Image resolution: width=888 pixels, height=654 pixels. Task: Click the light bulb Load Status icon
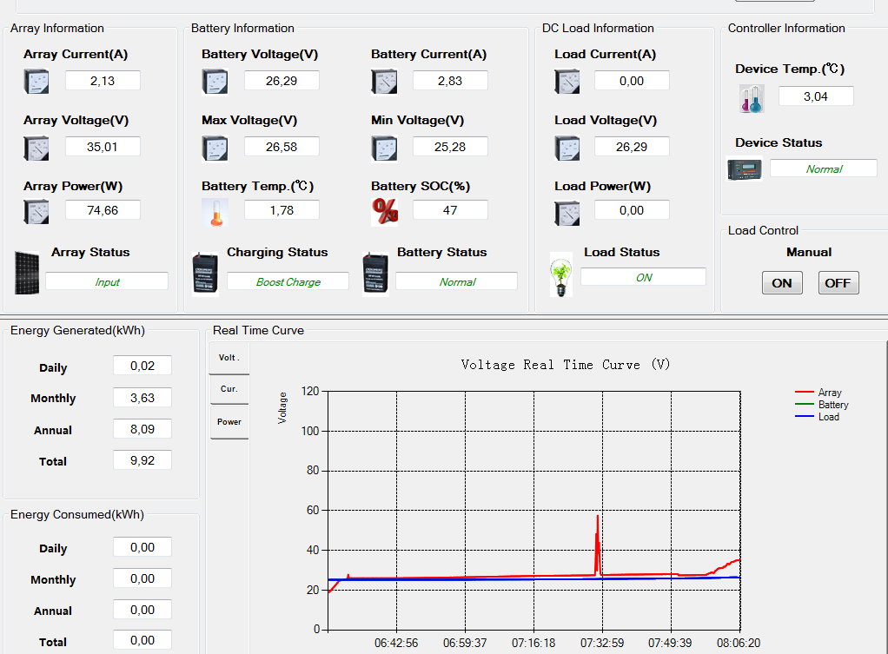[560, 275]
